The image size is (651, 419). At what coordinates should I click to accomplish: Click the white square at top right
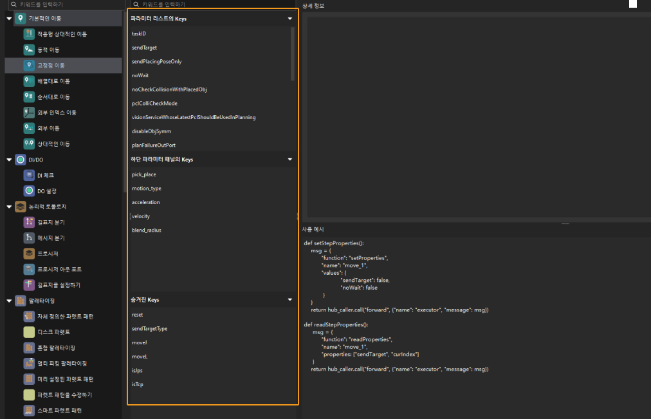point(633,4)
